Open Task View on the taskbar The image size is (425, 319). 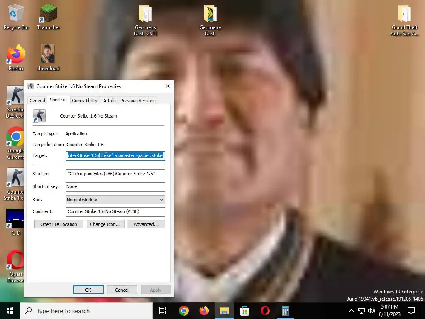[x=163, y=311]
